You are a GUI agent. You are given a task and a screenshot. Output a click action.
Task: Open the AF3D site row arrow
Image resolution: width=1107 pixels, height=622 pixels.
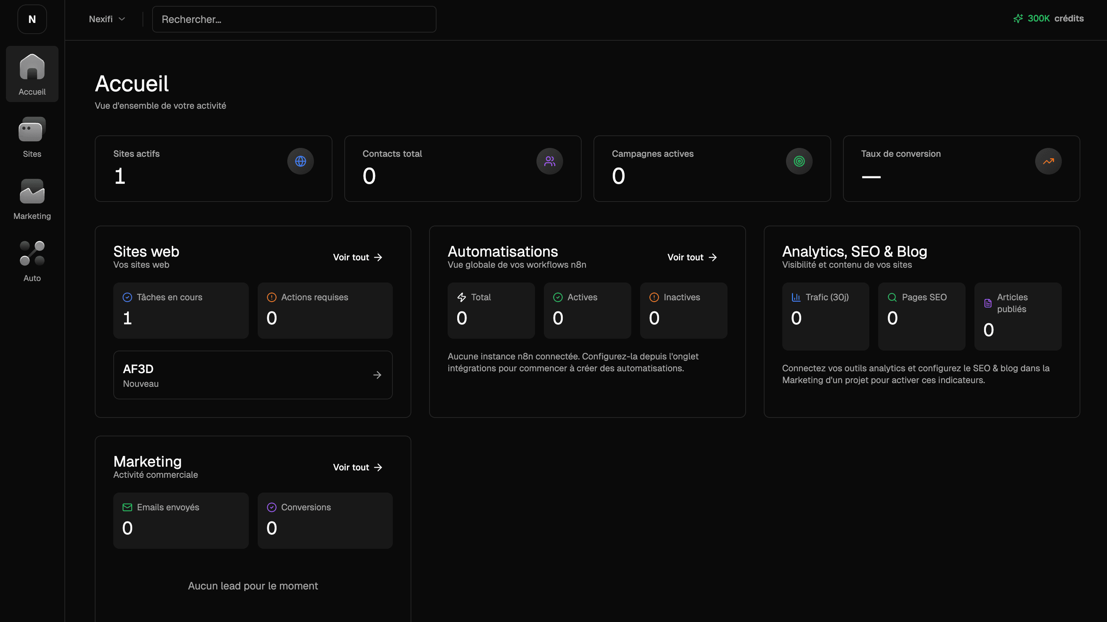(x=377, y=375)
